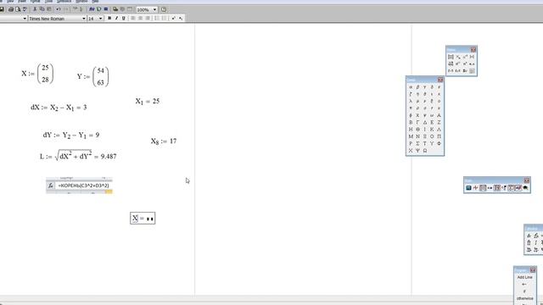Click the Cut scissors icon
The height and width of the screenshot is (305, 543).
tap(35, 9)
